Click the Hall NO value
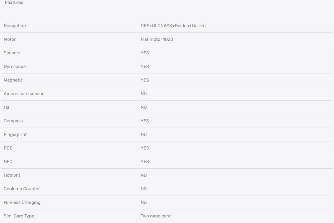 pyautogui.click(x=144, y=107)
